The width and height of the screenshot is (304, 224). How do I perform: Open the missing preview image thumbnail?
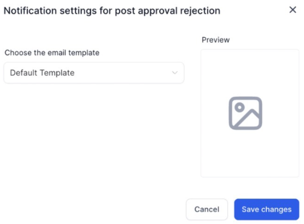pyautogui.click(x=245, y=113)
